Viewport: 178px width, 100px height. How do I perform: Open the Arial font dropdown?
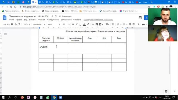54,24
